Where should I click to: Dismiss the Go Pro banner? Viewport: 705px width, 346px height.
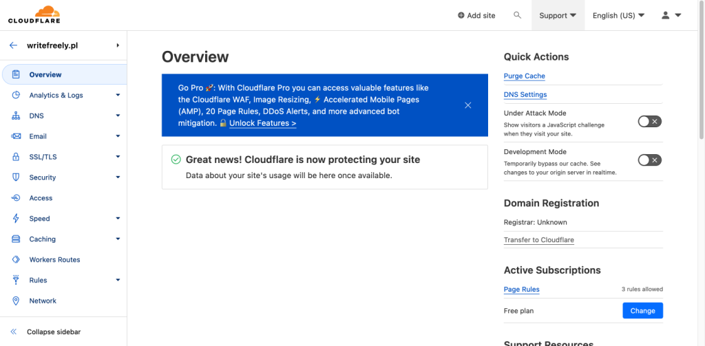point(467,105)
